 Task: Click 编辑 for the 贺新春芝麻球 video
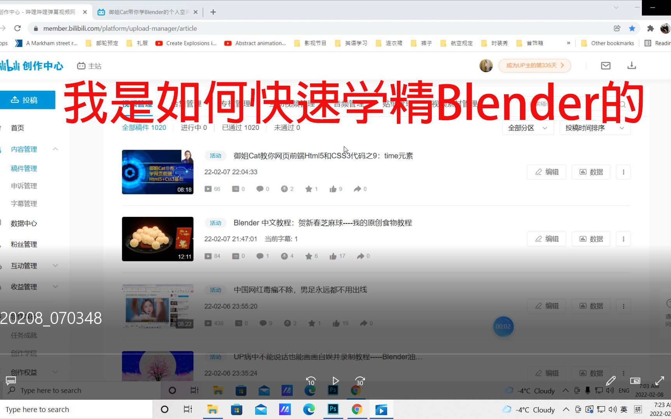547,239
